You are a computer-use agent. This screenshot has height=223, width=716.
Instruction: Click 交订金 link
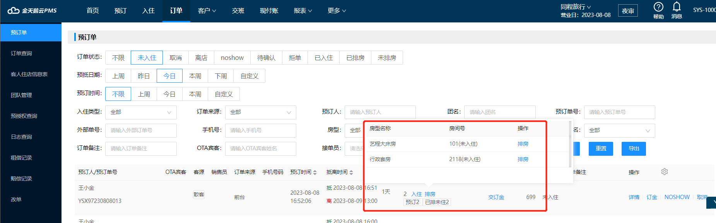496,197
